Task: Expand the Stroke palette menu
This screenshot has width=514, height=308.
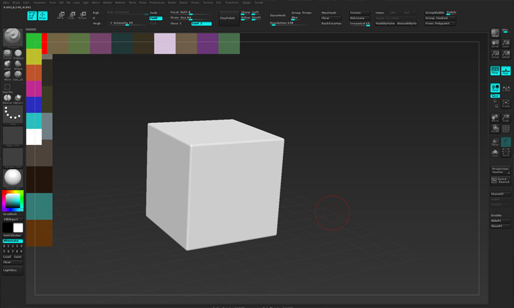Action: tap(195, 3)
